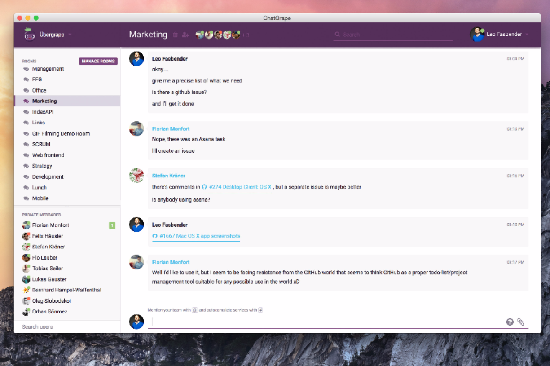
Task: Open the #274 Desktop Client: OS X link
Action: [x=237, y=187]
